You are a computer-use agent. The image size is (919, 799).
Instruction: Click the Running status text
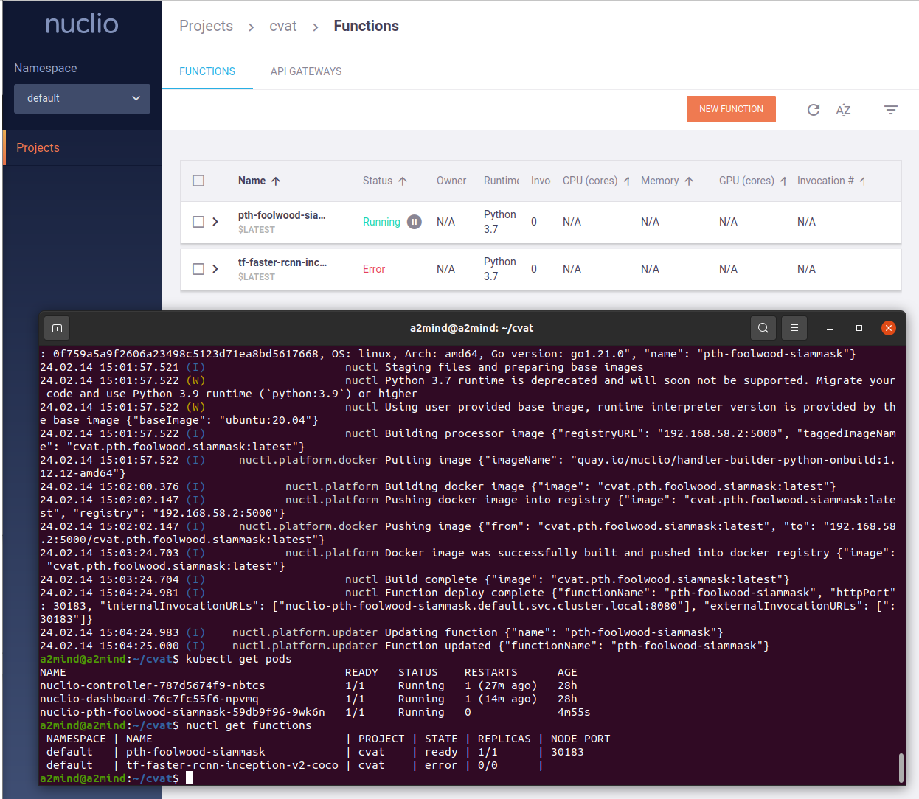381,222
